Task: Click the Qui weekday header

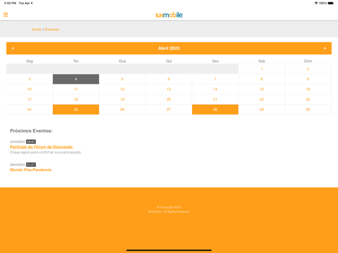Action: coord(169,61)
